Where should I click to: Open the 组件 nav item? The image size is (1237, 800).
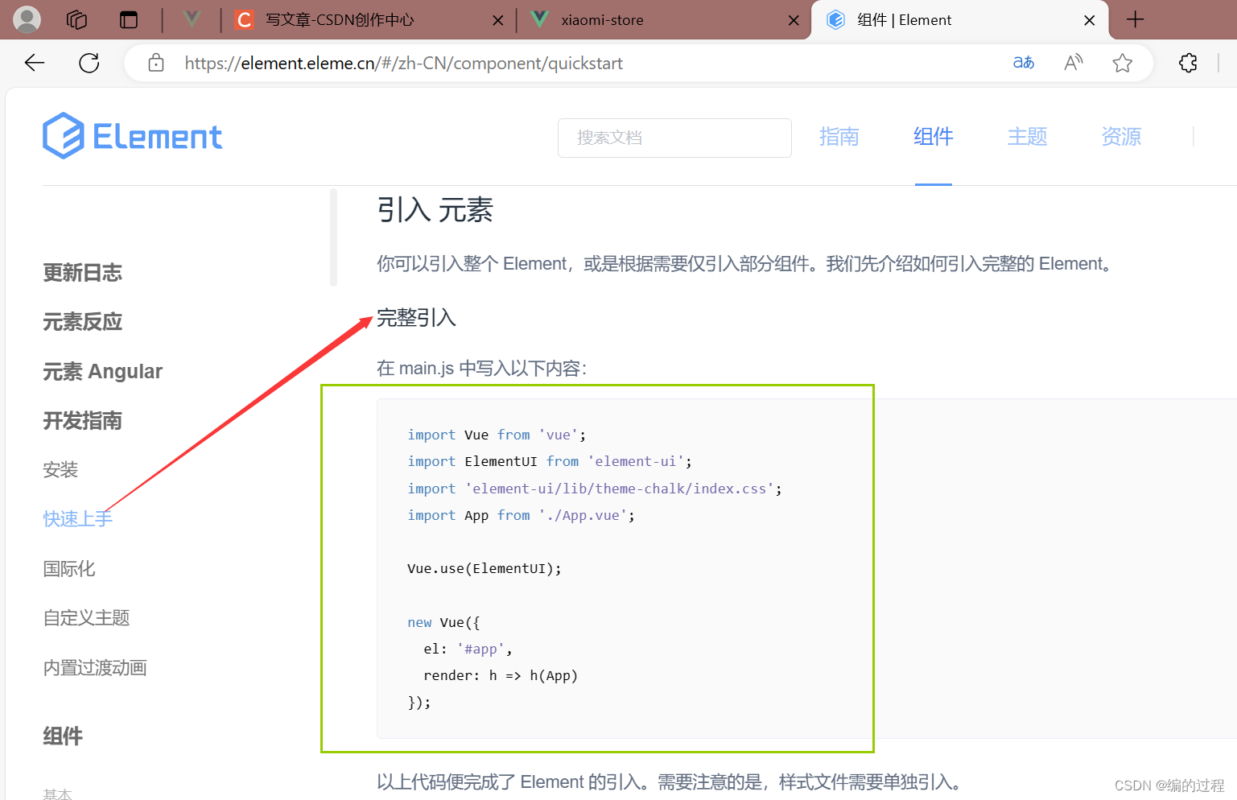[x=933, y=137]
